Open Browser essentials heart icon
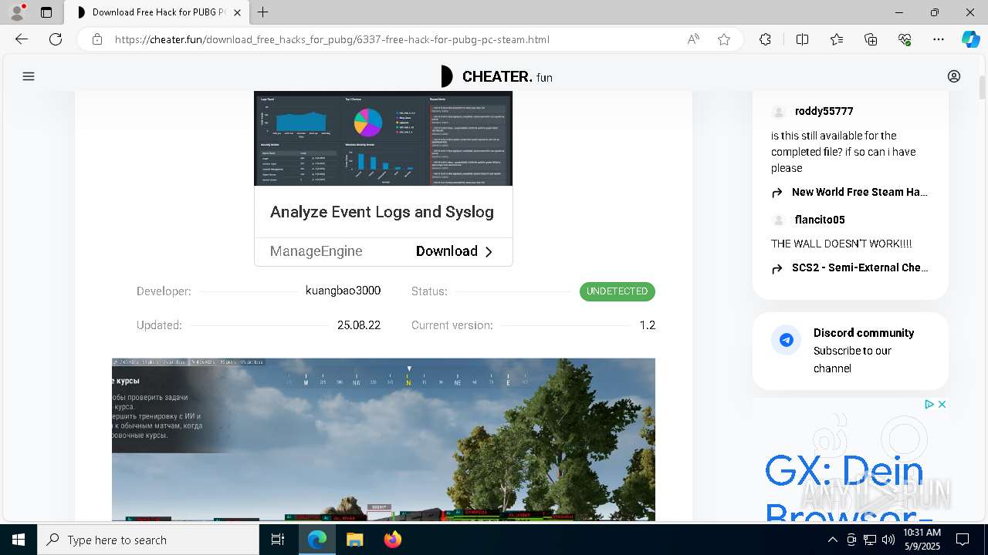Image resolution: width=988 pixels, height=555 pixels. (905, 39)
